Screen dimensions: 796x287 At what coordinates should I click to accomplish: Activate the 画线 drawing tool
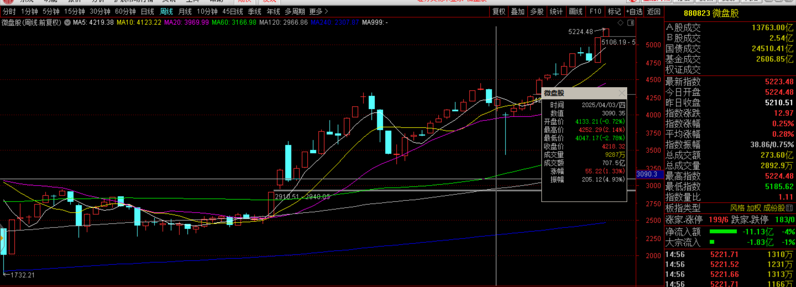[x=575, y=12]
